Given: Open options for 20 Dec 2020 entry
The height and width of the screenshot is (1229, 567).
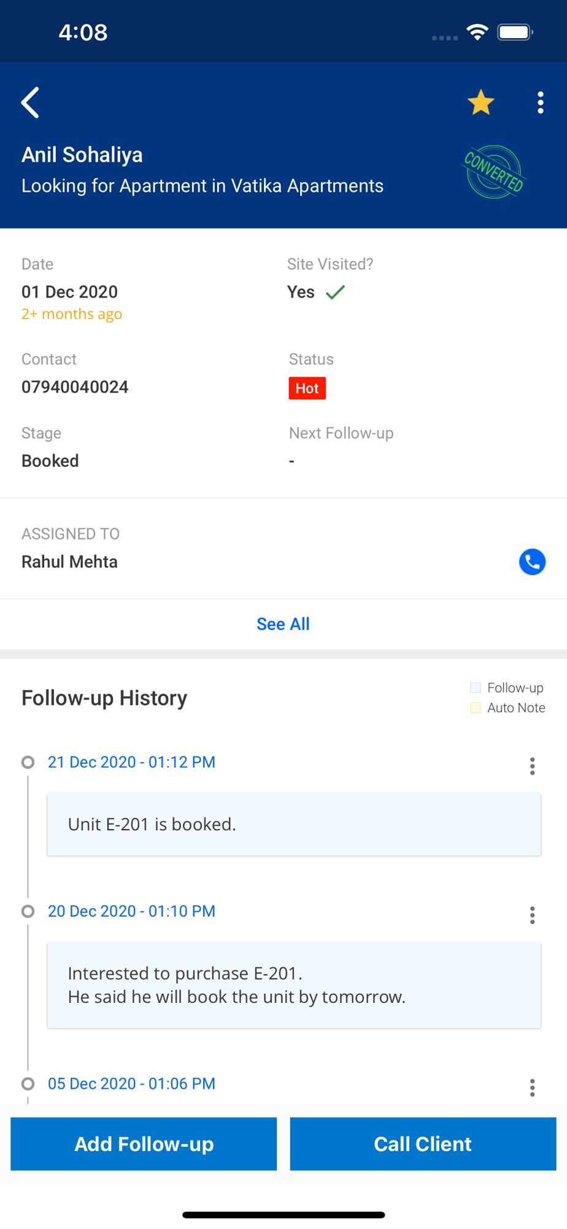Looking at the screenshot, I should click(x=532, y=915).
